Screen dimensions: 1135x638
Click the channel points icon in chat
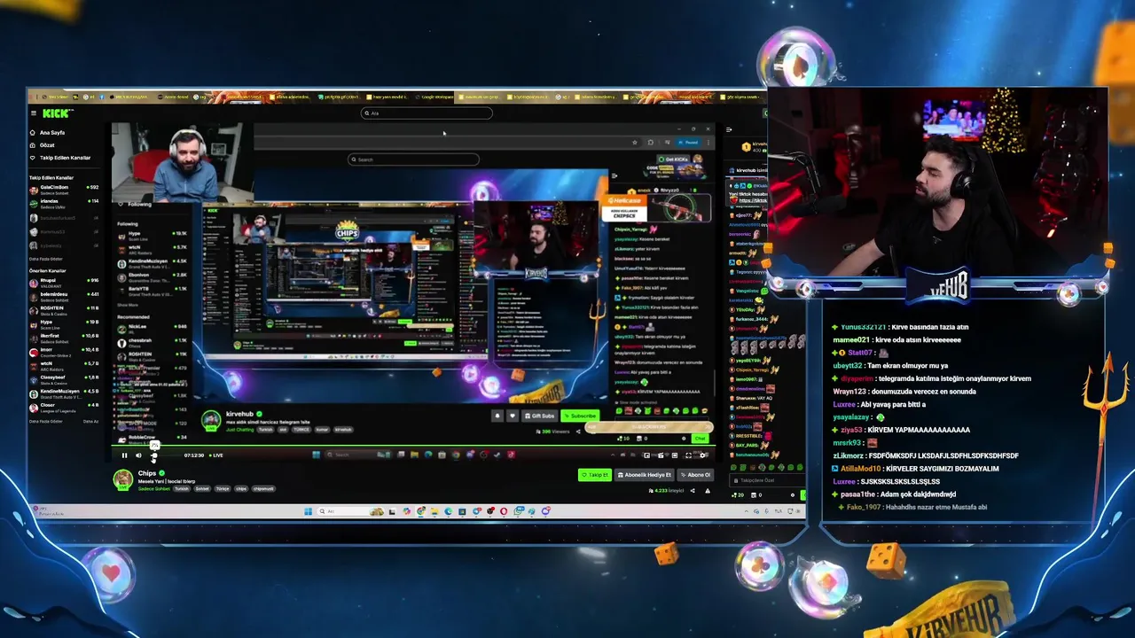click(x=733, y=495)
